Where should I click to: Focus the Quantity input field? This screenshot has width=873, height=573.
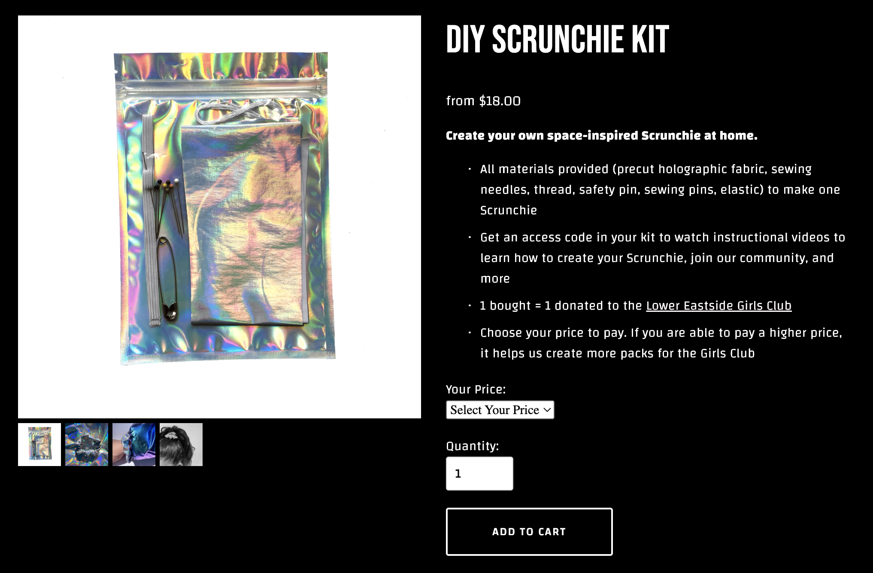click(x=479, y=473)
